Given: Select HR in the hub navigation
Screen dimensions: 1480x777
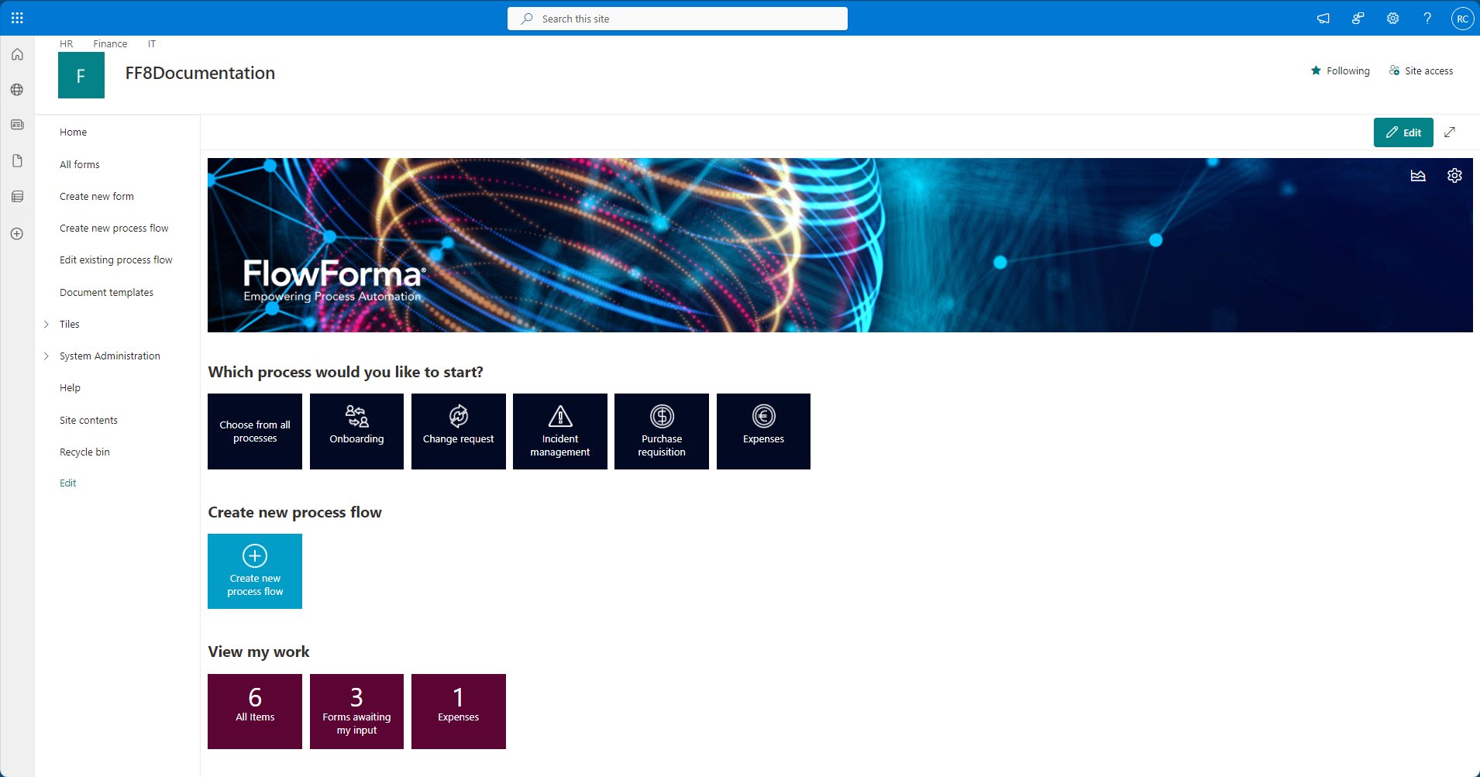Looking at the screenshot, I should tap(67, 44).
